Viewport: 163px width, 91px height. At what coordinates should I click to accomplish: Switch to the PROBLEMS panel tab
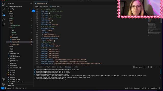39,67
